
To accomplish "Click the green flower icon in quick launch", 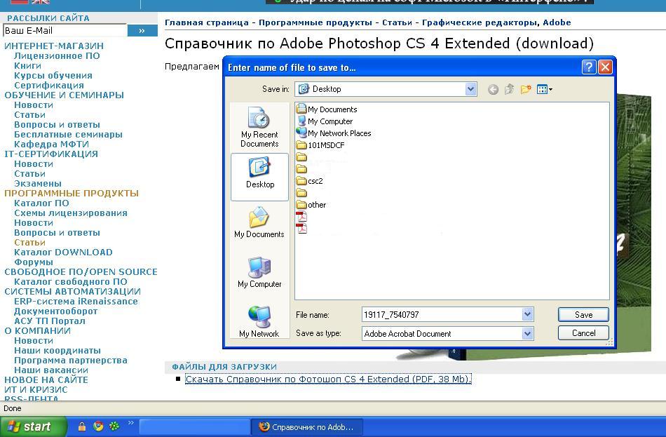I will point(114,426).
